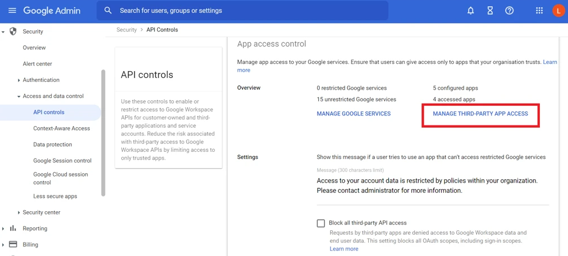Click Manage Third-Party App Access link

[x=480, y=114]
